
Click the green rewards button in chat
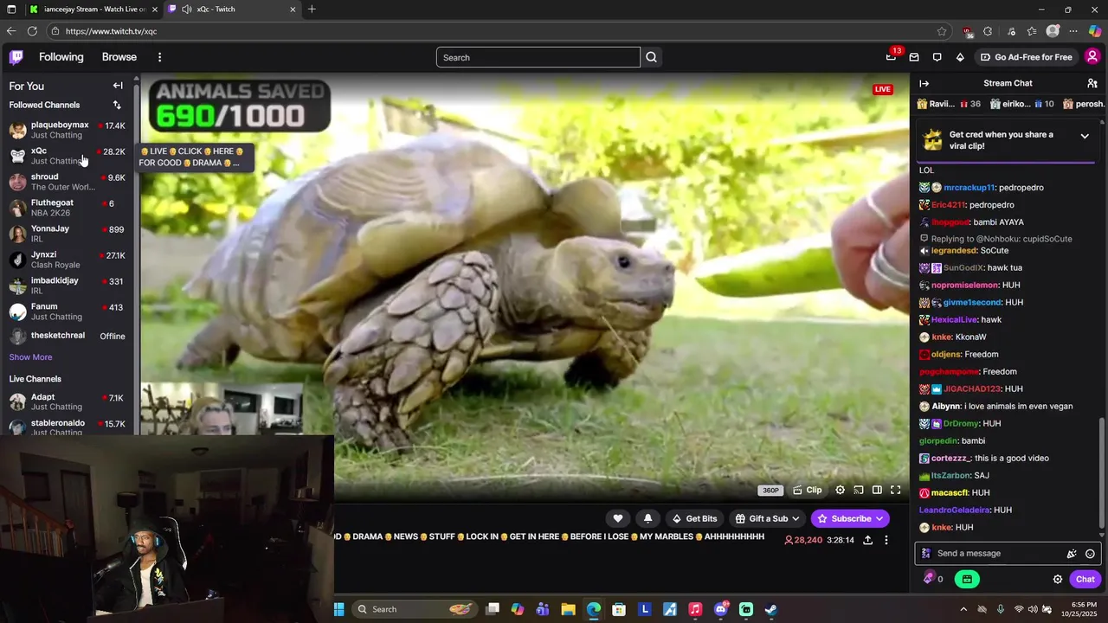967,579
